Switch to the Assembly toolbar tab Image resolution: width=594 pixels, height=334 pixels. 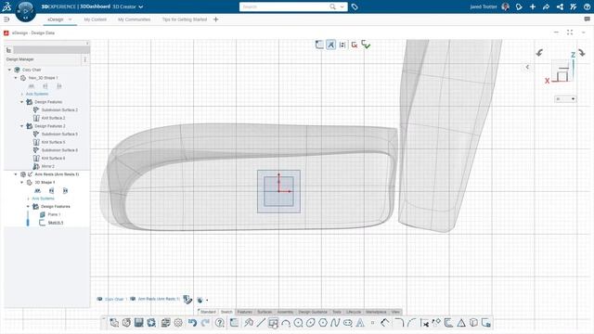point(285,312)
